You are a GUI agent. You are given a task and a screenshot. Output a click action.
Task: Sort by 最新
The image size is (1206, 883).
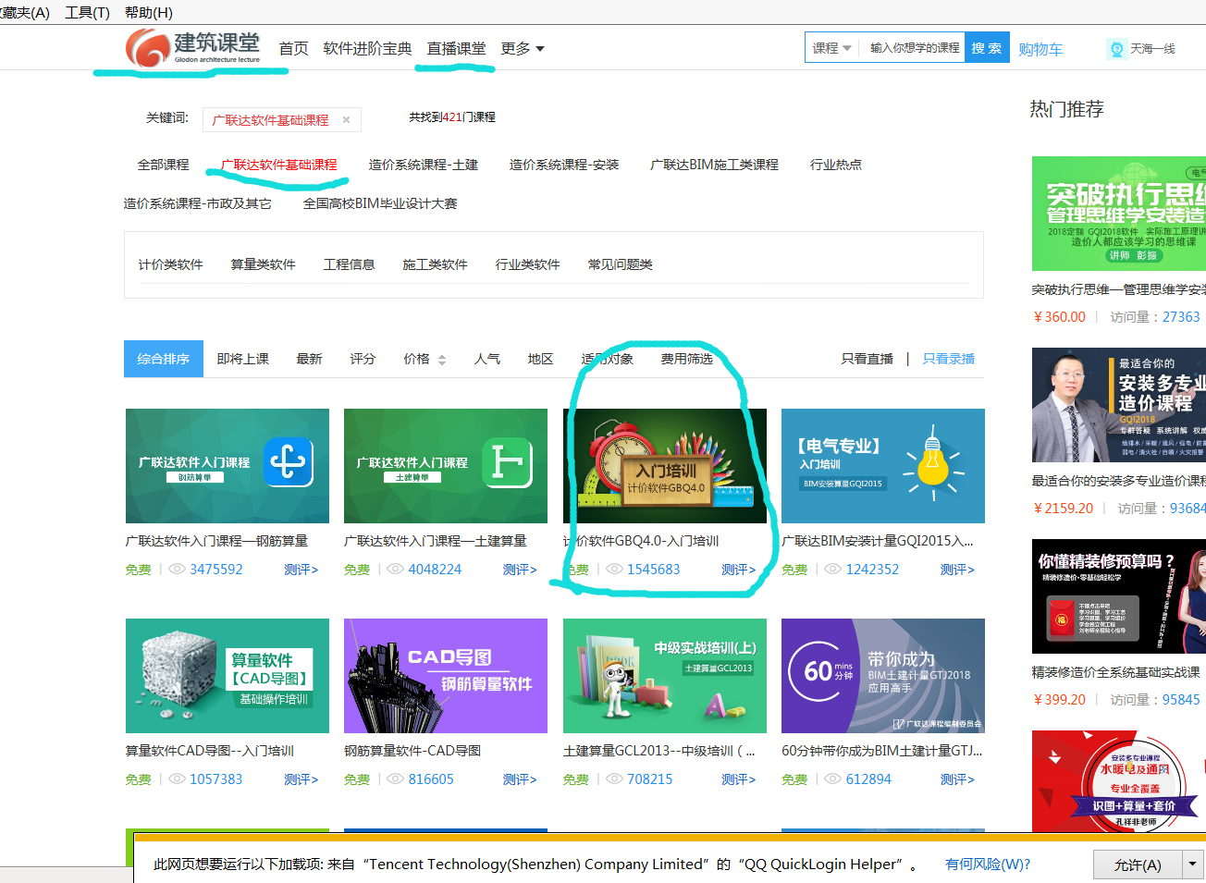309,359
